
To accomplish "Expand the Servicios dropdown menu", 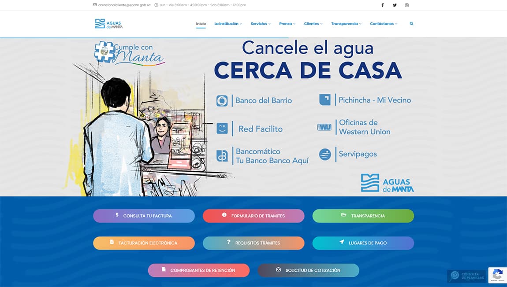I will [x=261, y=24].
